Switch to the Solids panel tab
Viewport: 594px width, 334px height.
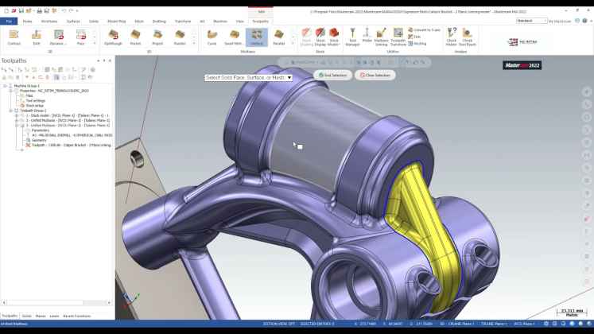[26, 316]
